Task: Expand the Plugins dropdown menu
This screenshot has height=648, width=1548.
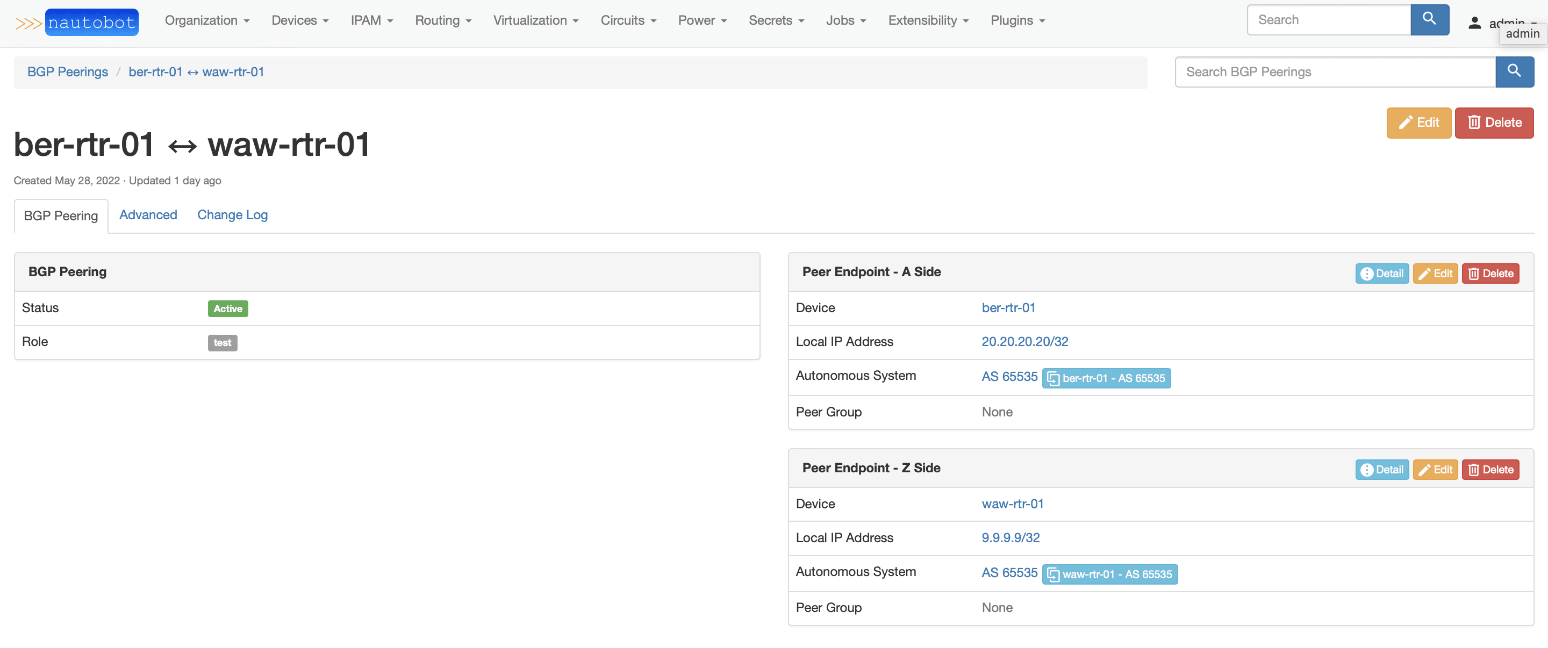Action: click(1017, 20)
